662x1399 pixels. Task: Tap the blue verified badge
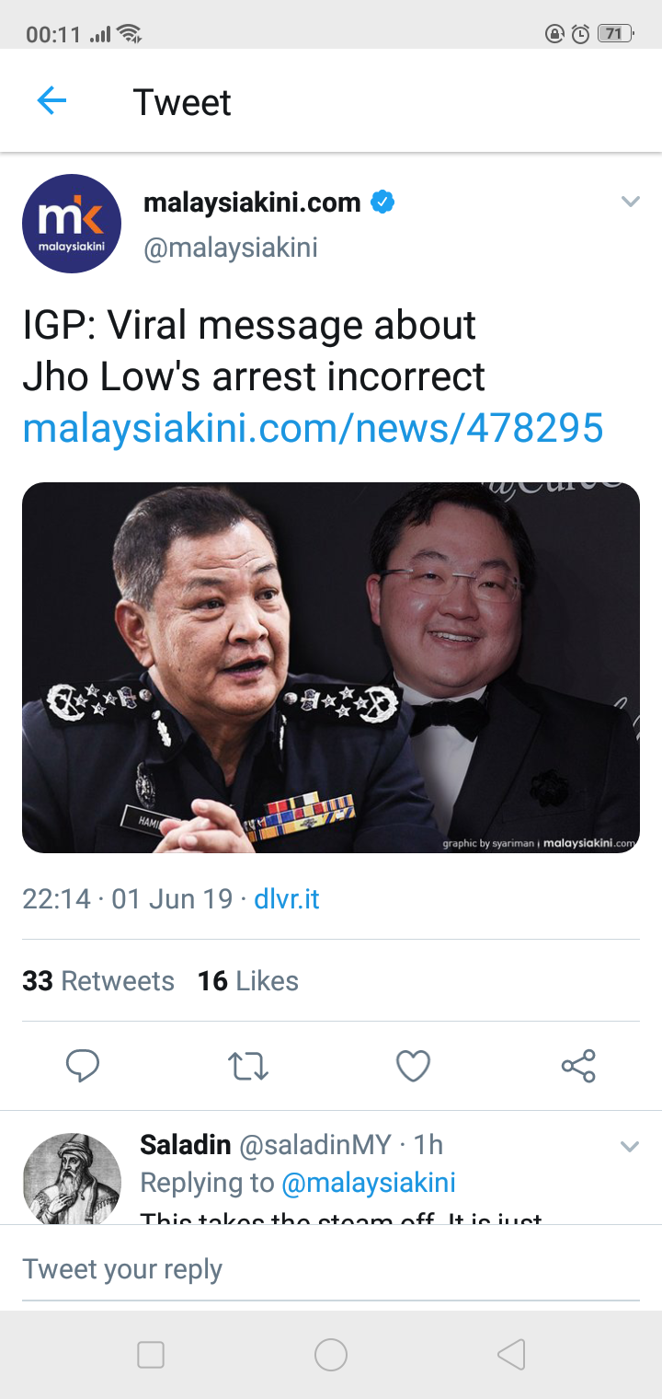(x=382, y=202)
